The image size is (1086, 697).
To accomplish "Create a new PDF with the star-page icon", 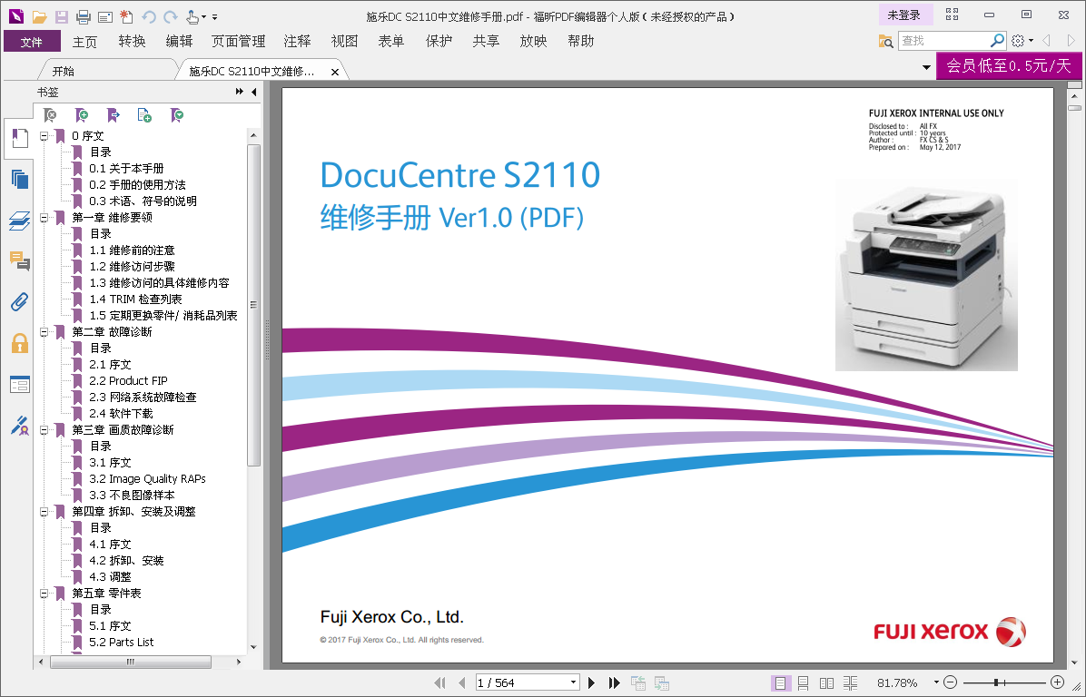I will (x=127, y=16).
